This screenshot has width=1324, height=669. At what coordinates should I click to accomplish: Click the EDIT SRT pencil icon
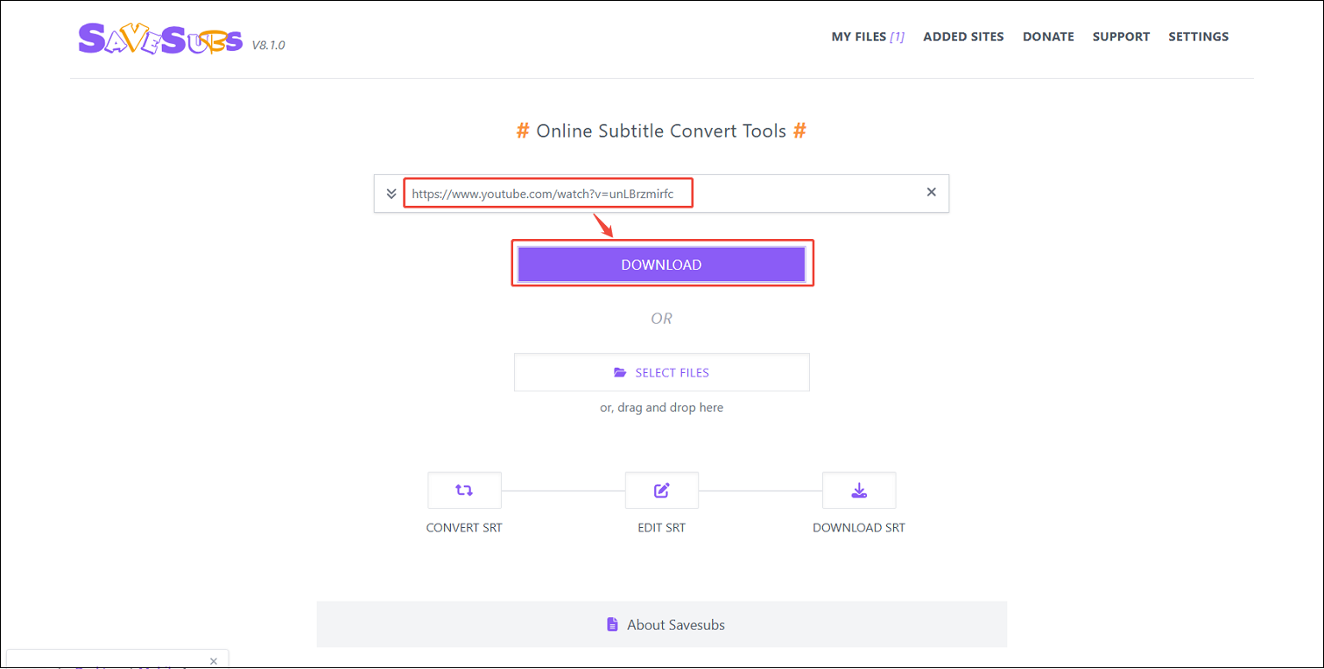coord(661,489)
